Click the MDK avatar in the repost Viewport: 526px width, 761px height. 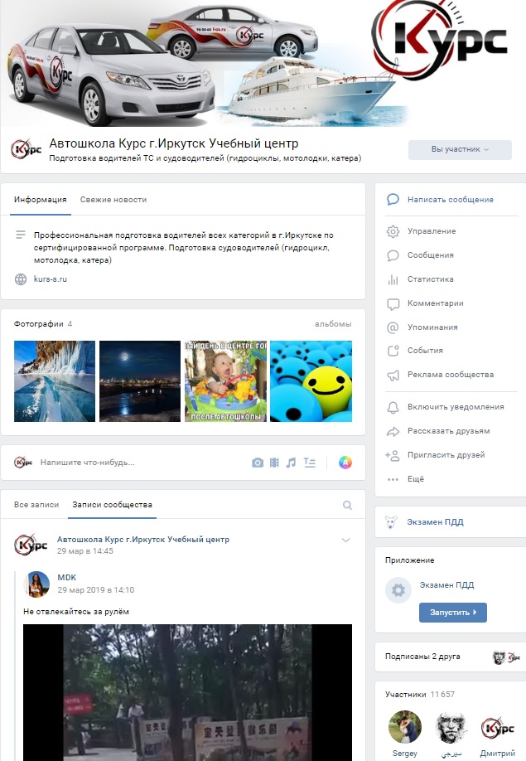coord(36,584)
